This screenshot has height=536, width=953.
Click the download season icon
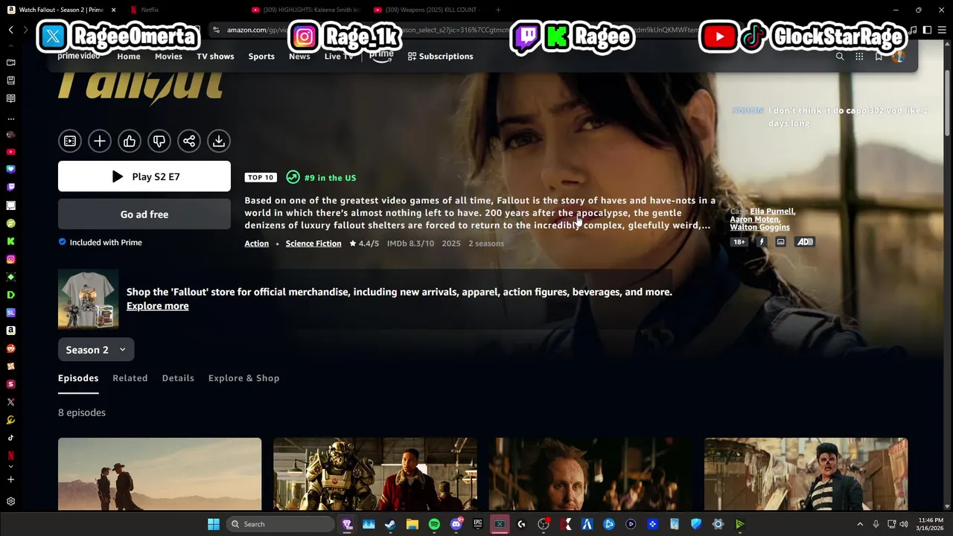click(219, 141)
